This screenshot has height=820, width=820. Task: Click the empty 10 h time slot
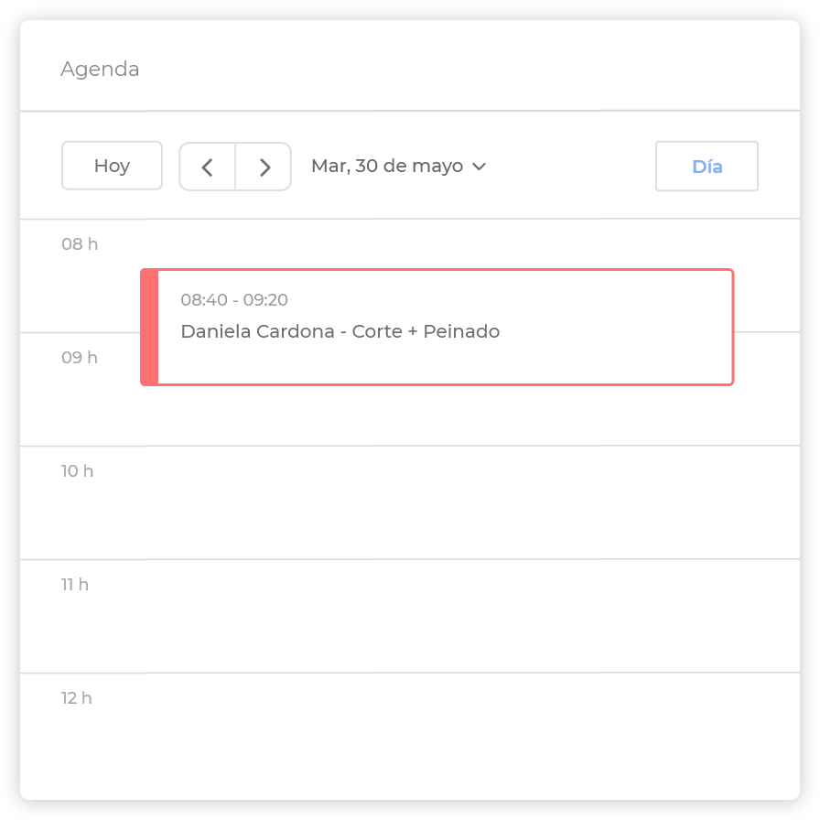(x=458, y=502)
